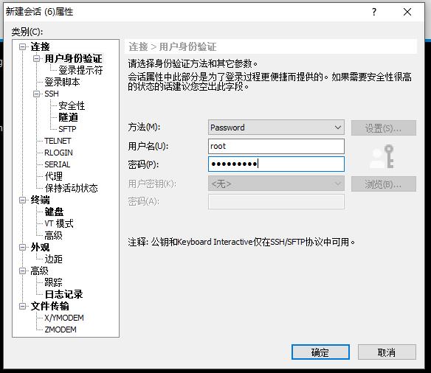
Task: Select 外观 category
Action: point(40,247)
